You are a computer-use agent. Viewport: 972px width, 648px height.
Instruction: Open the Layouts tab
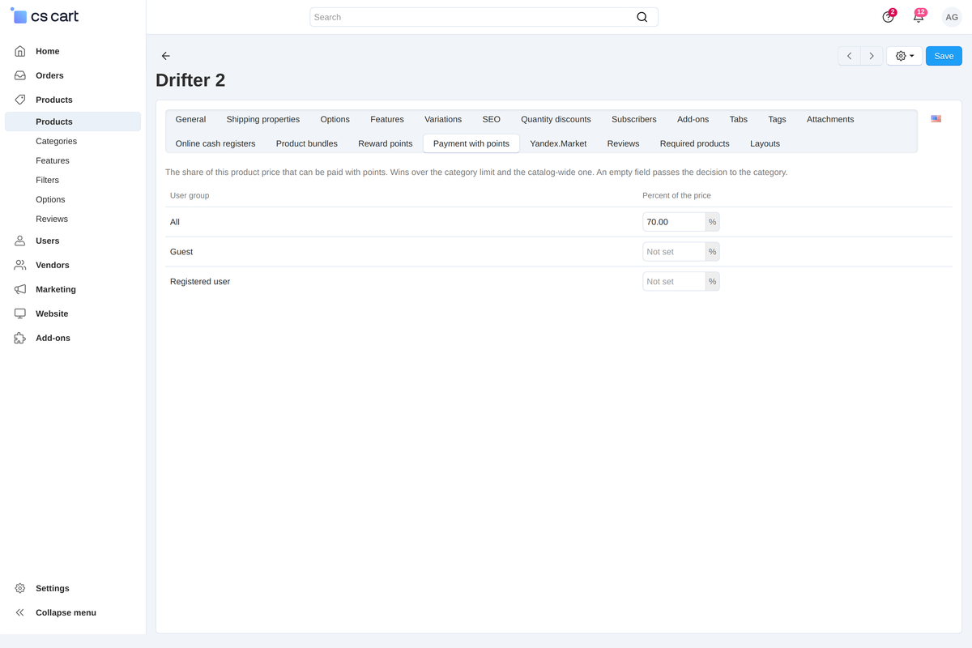(x=765, y=143)
